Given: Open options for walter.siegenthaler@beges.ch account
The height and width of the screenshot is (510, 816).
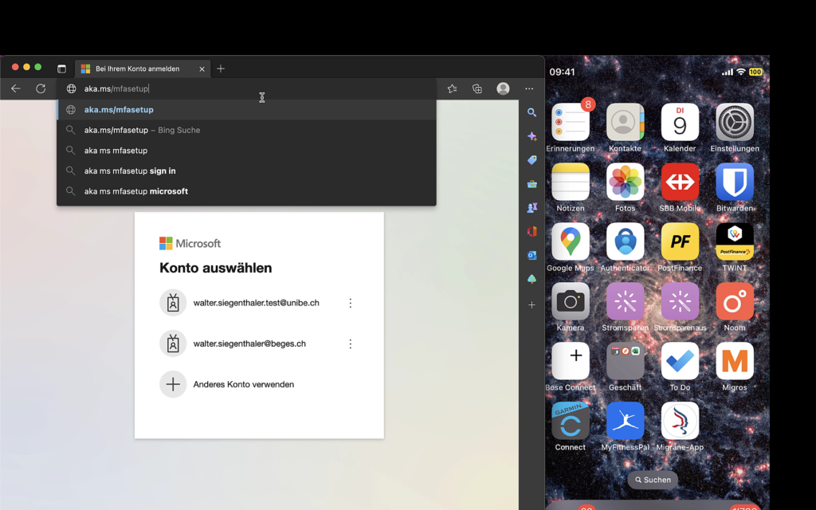Looking at the screenshot, I should pyautogui.click(x=350, y=343).
